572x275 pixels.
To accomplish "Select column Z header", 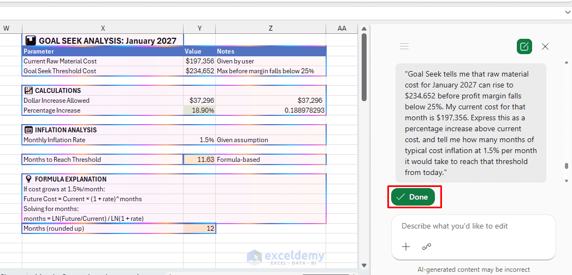I will [x=270, y=28].
